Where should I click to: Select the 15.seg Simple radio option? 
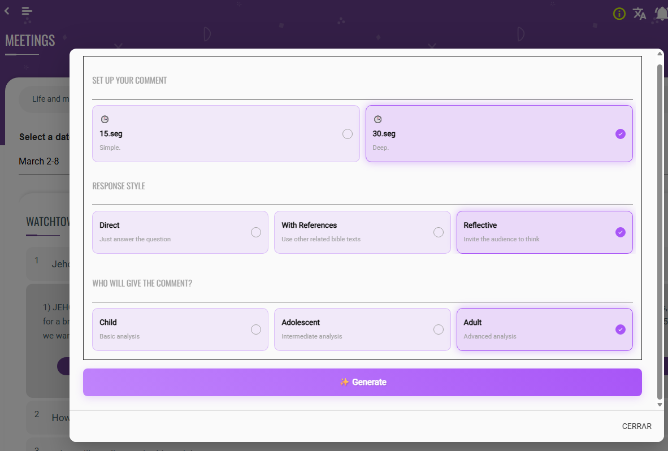[x=347, y=134]
